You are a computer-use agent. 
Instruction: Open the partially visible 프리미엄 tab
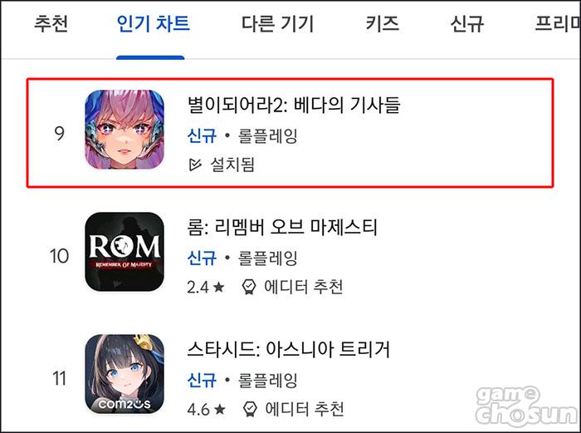(557, 23)
